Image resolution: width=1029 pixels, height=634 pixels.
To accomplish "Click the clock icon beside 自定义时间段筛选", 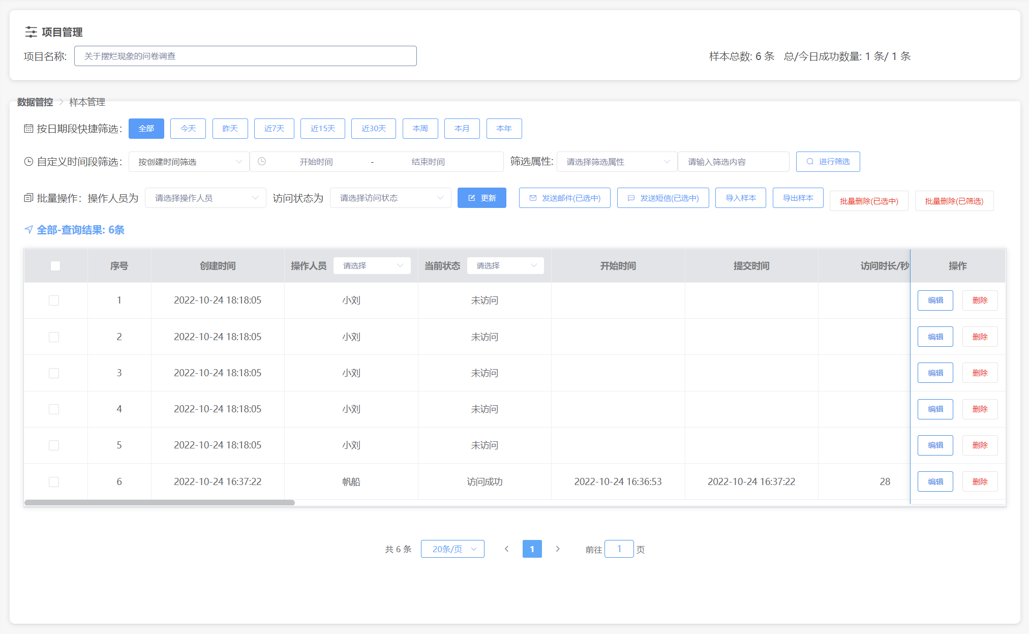I will tap(28, 162).
